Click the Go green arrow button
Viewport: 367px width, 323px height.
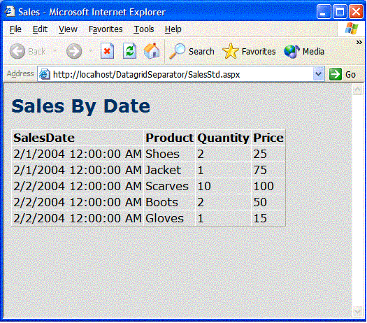tap(336, 74)
